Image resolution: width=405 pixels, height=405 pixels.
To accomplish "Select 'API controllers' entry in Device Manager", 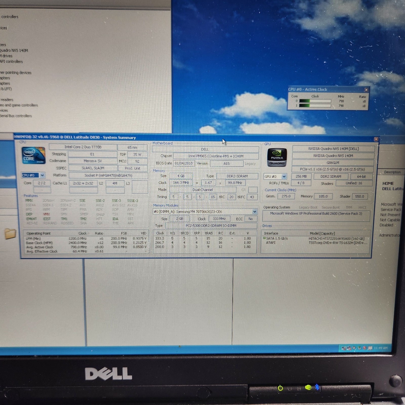I will (11, 62).
